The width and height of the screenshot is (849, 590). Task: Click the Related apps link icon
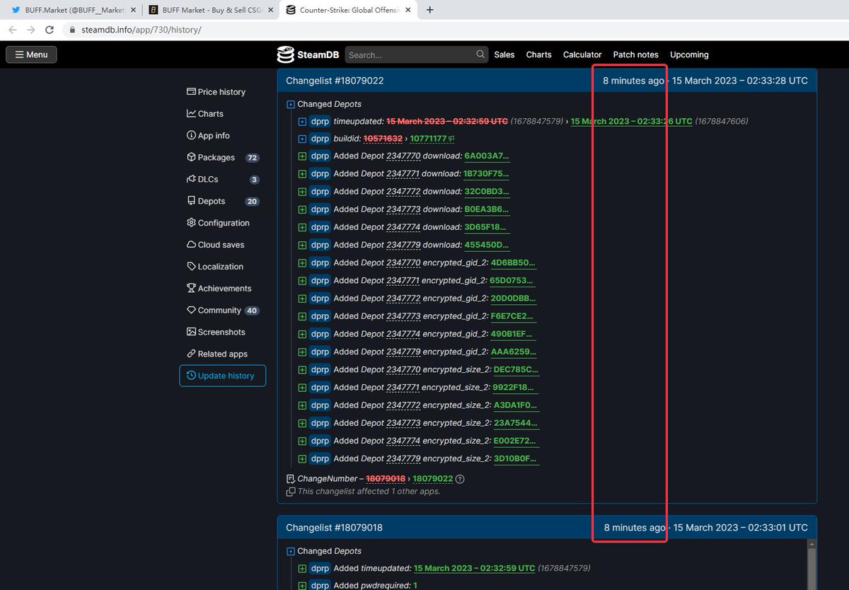point(191,354)
